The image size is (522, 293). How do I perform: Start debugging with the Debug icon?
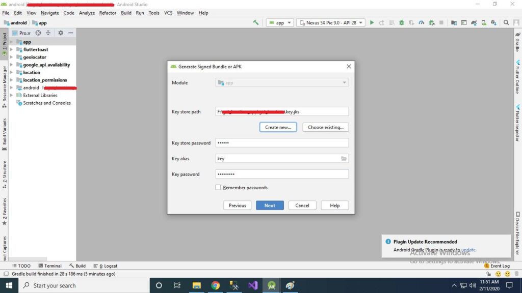point(402,22)
